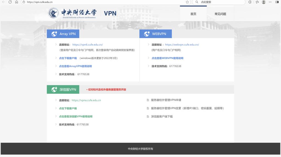Click the CUFE university logo emblem

click(x=54, y=13)
